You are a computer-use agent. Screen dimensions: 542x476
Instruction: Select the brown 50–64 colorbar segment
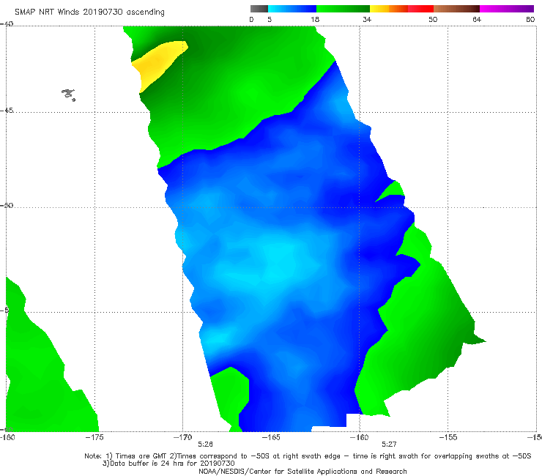pyautogui.click(x=456, y=9)
